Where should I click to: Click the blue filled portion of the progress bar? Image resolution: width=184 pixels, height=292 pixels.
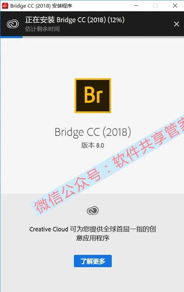click(x=11, y=37)
